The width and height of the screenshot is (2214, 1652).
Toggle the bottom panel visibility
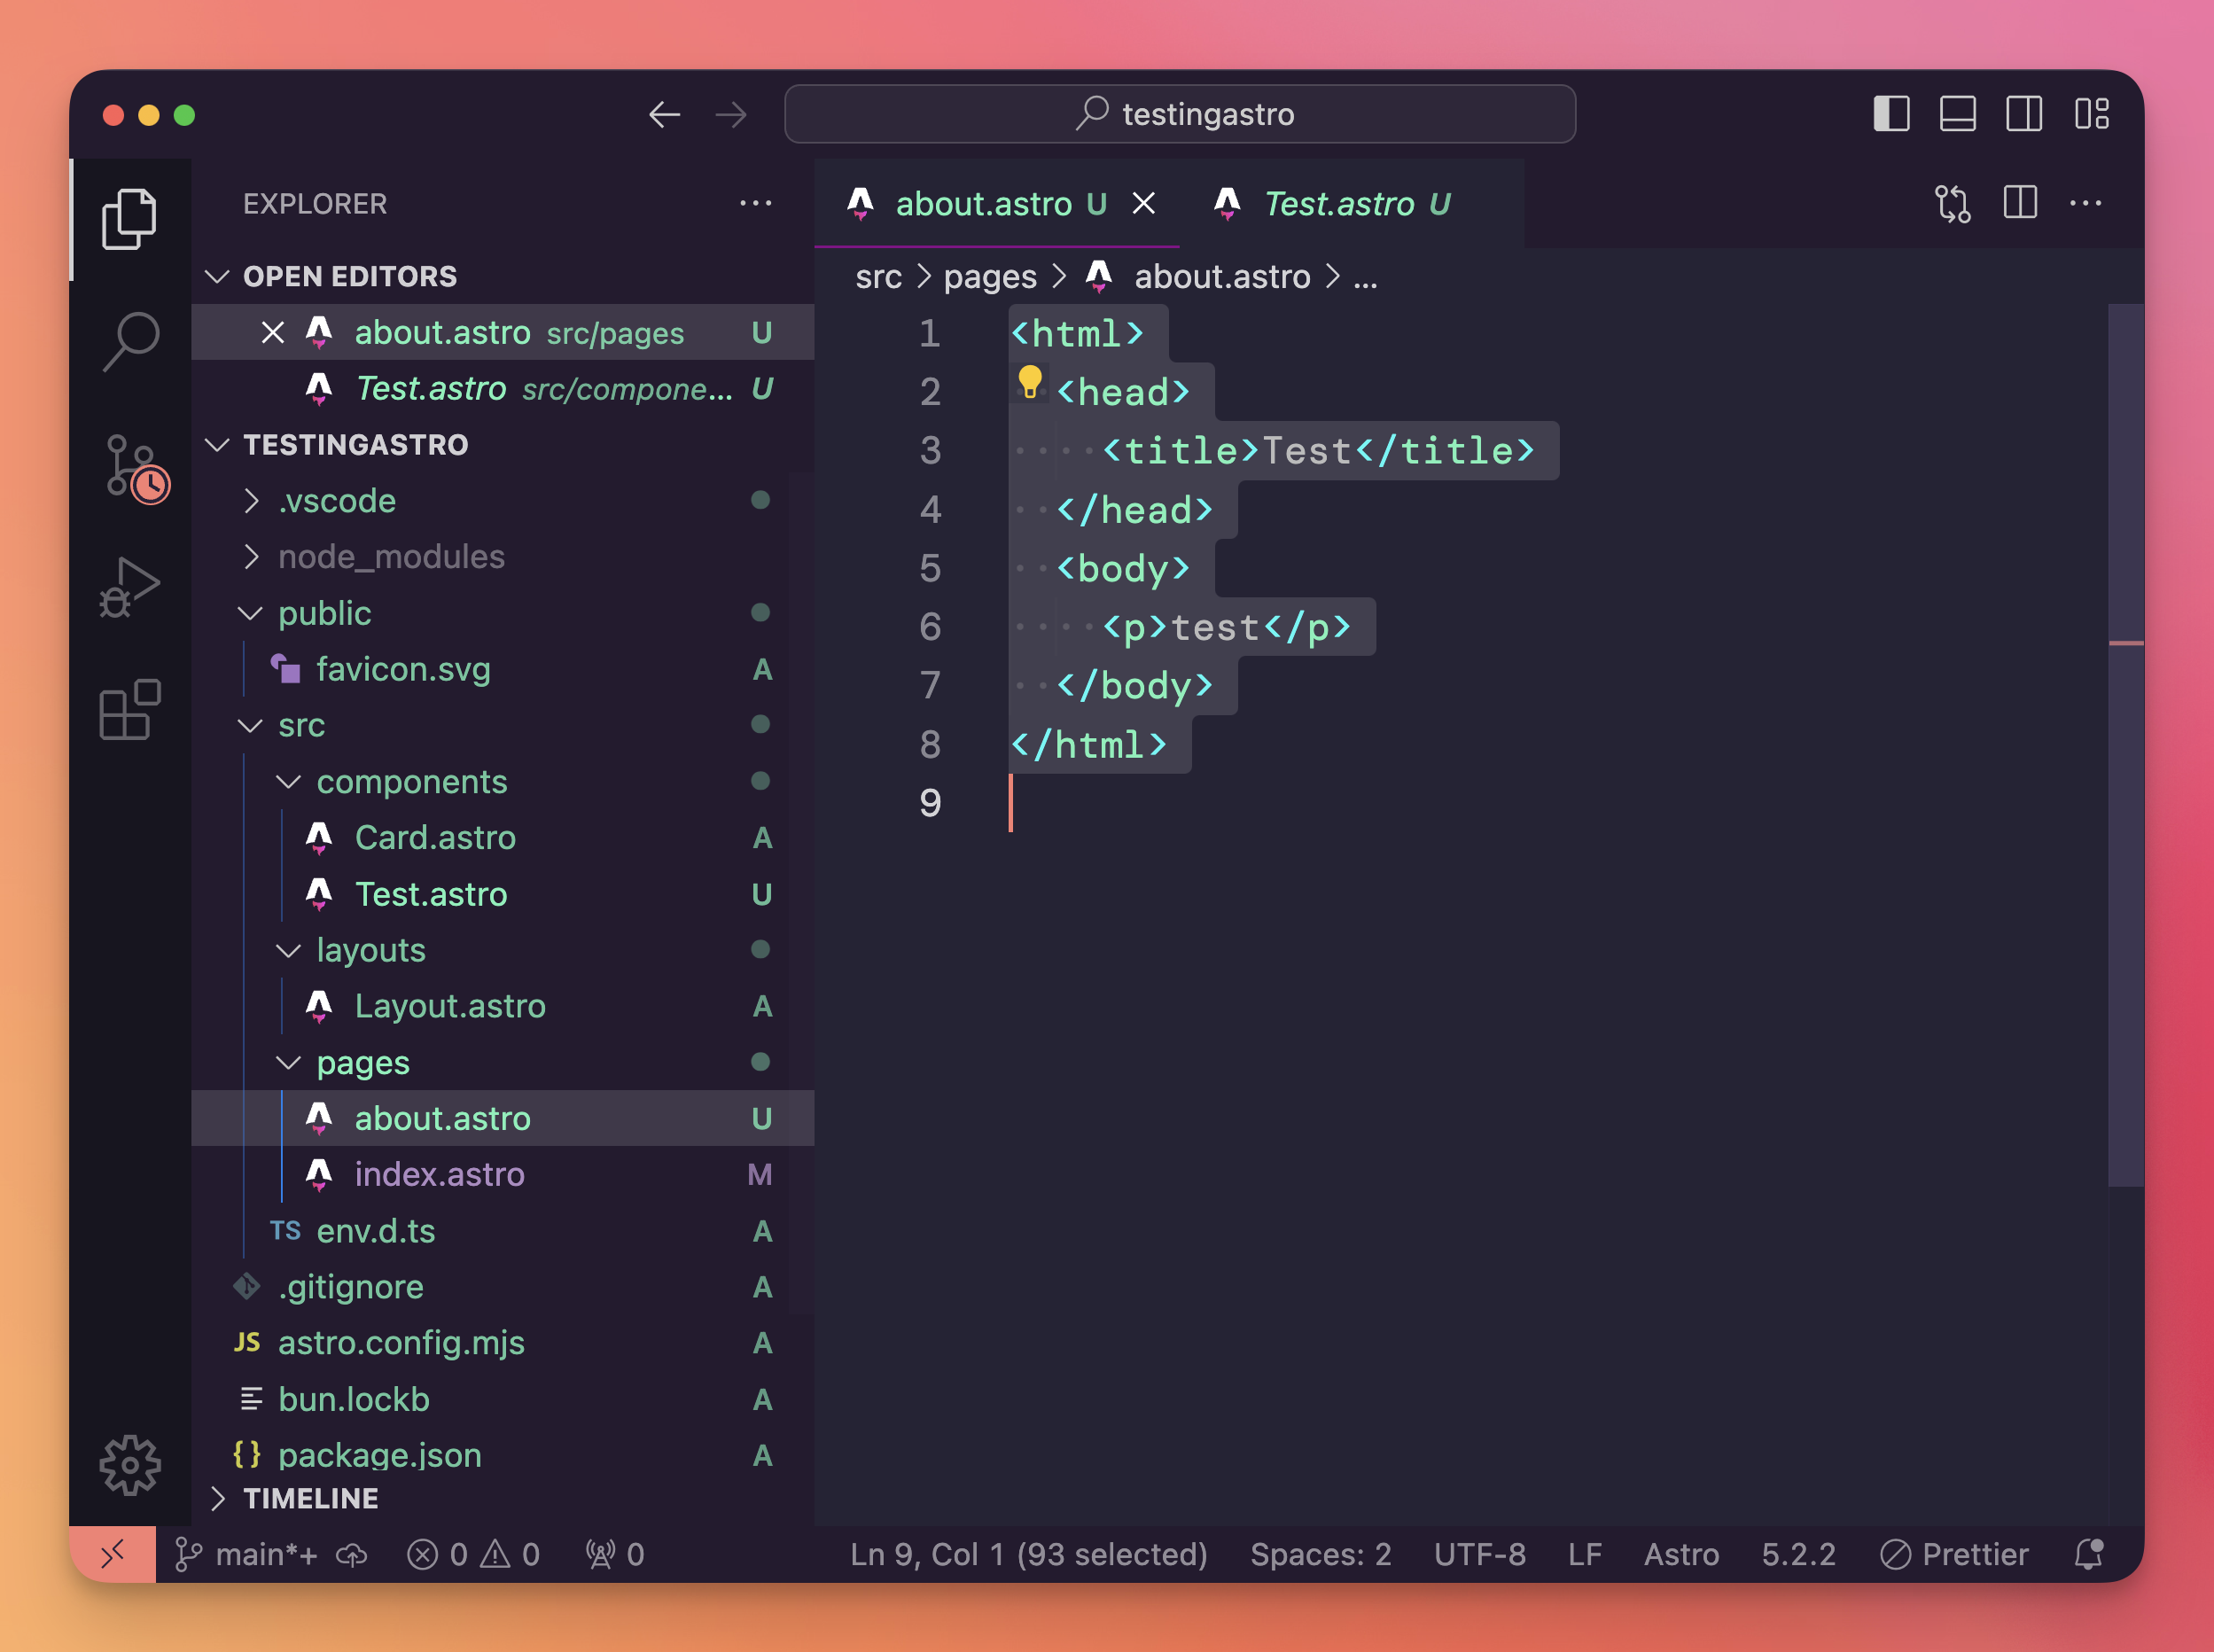pos(1957,114)
